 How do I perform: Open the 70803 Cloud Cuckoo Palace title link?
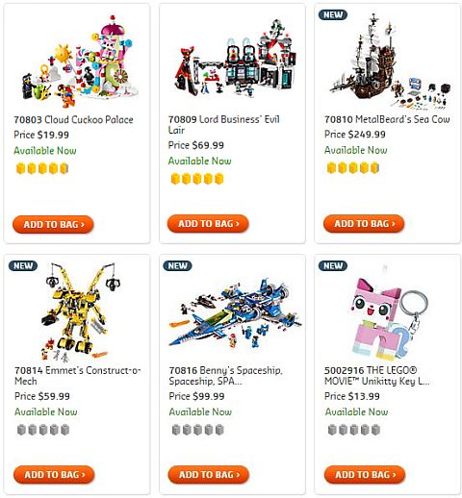73,119
